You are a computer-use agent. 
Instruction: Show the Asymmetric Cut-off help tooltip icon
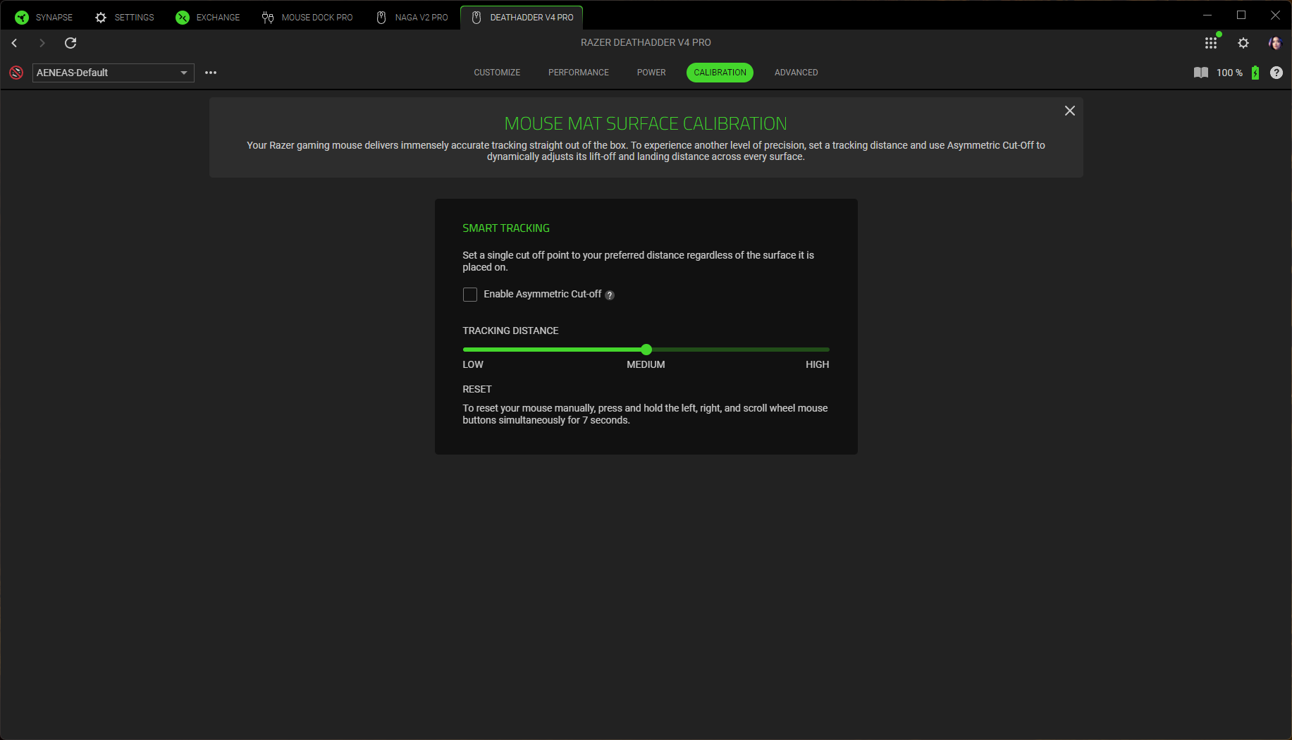610,295
